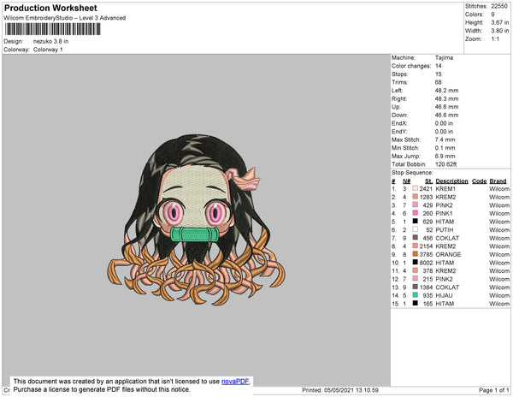Screen dimensions: 513x397
Task: Click the Total Bobbin value '120.62ft'
Action: [x=445, y=164]
